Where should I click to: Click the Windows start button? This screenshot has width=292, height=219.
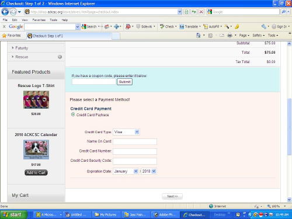coord(13,214)
